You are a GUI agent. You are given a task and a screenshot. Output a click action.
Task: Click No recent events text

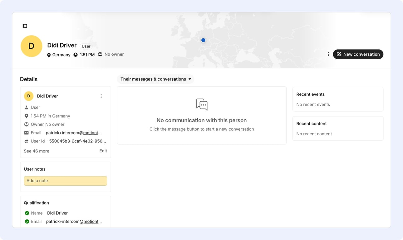click(313, 105)
